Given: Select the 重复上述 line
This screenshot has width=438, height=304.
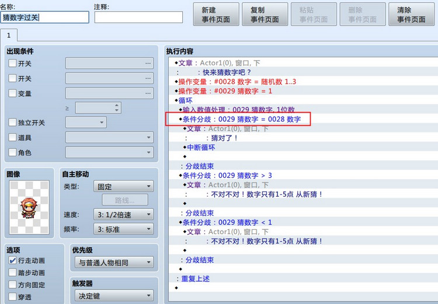Looking at the screenshot, I should pyautogui.click(x=303, y=278).
